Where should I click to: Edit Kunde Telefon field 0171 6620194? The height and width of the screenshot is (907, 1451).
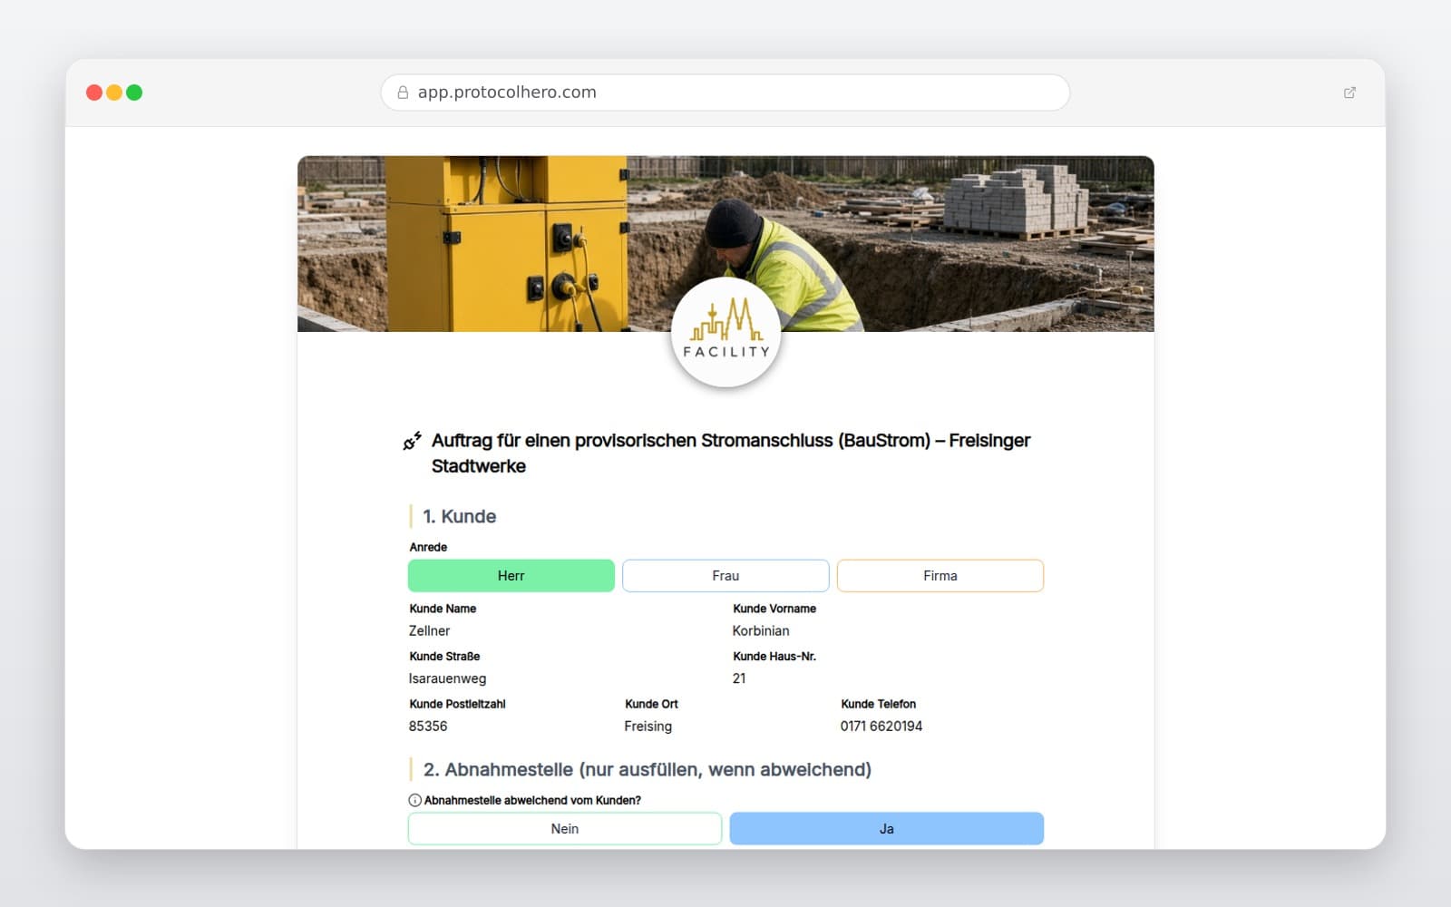(941, 727)
